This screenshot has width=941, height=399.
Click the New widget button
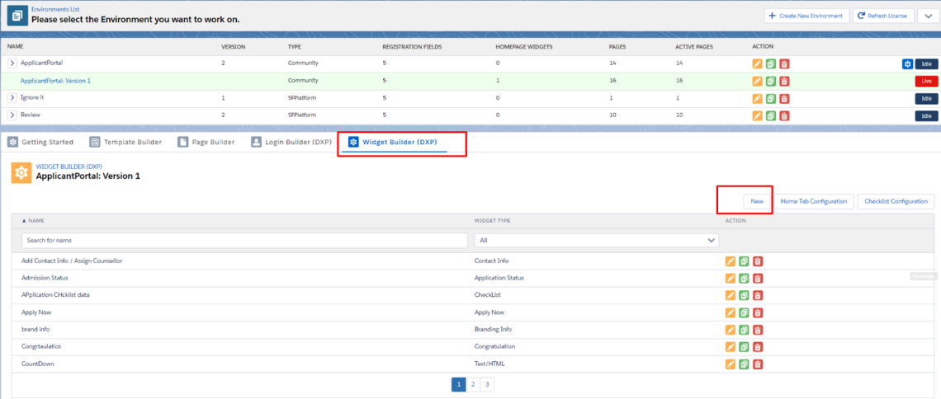click(756, 201)
